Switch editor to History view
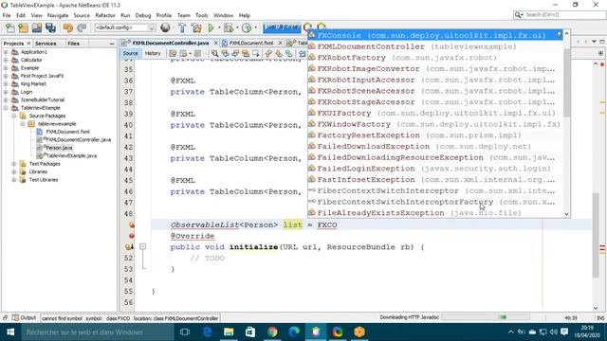This screenshot has width=607, height=341. [x=153, y=53]
